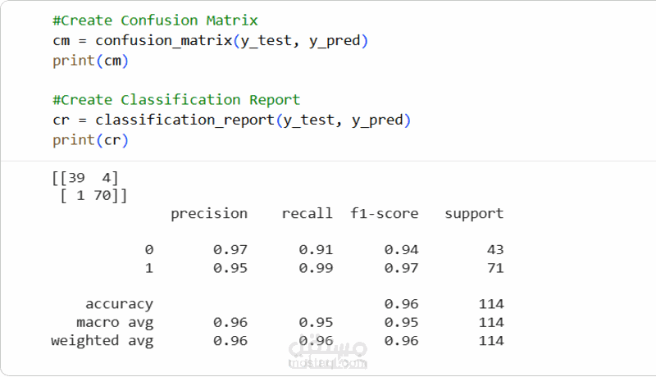The height and width of the screenshot is (377, 656).
Task: Click the print(cr) statement
Action: tap(91, 140)
